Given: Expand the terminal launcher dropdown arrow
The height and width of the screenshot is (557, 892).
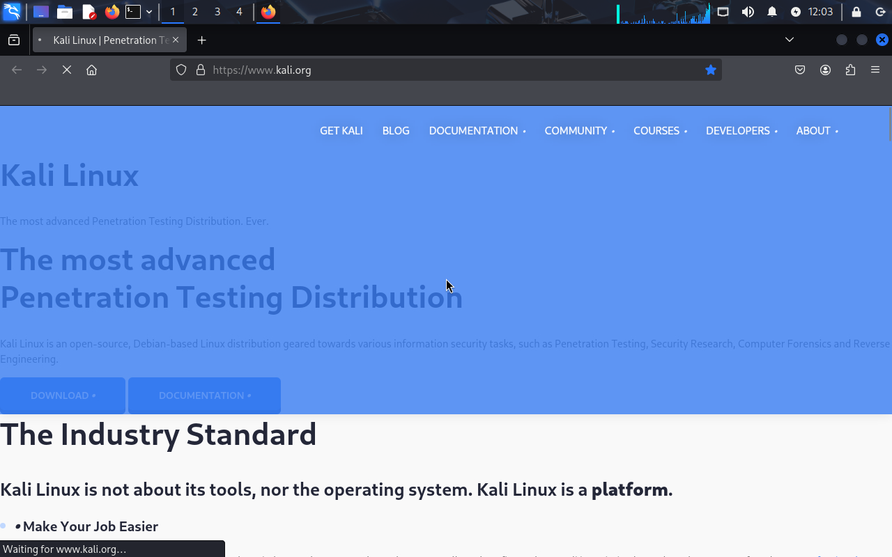Looking at the screenshot, I should coord(149,12).
